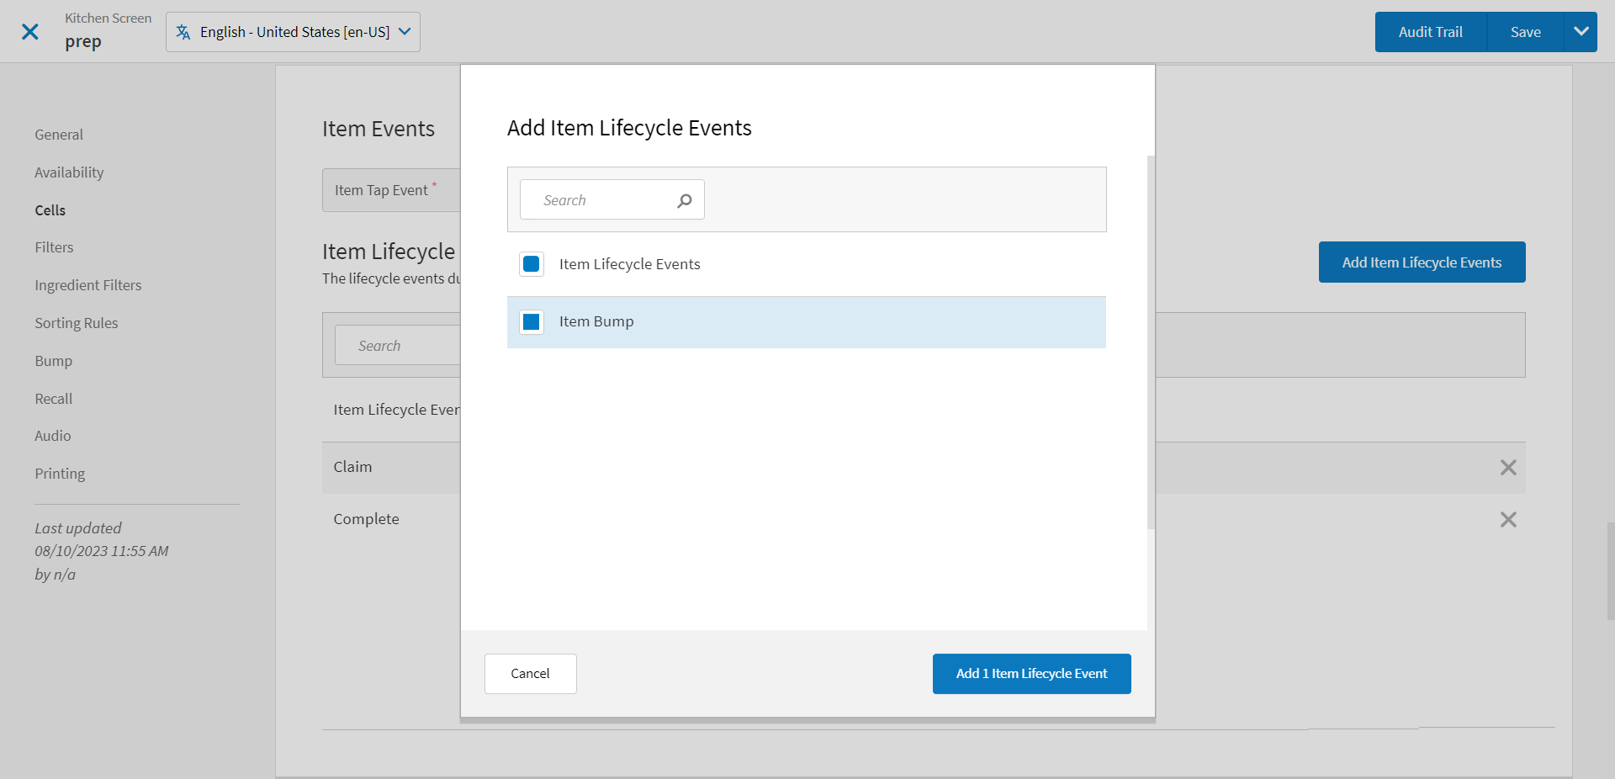Click the Save button

tap(1525, 32)
